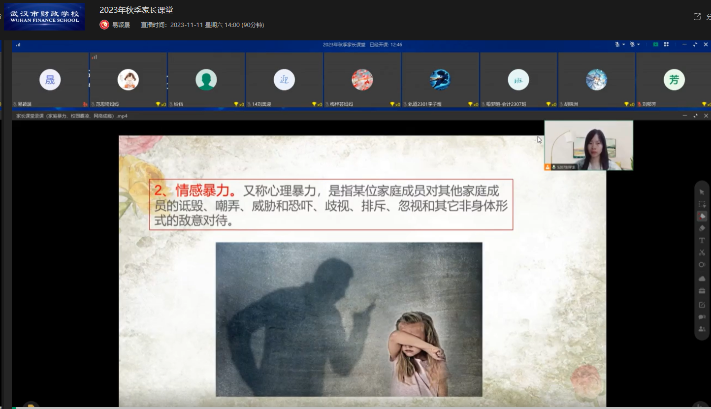Click the signal strength icon in meeting bar

[18, 44]
